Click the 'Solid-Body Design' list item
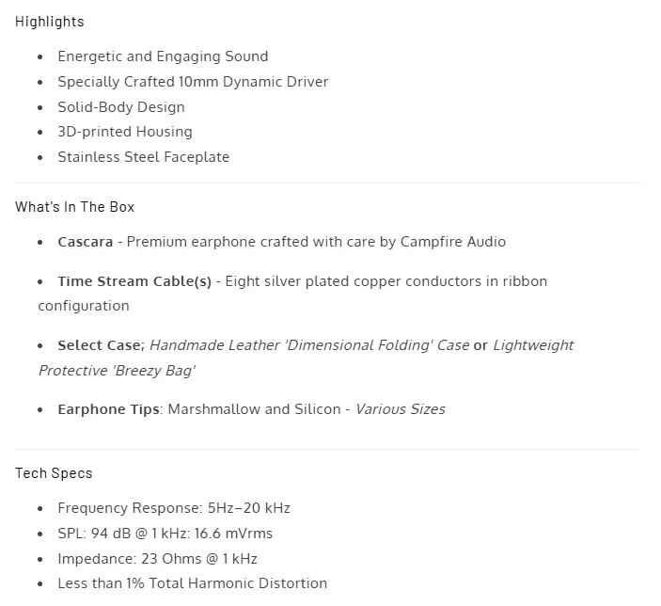 (121, 107)
